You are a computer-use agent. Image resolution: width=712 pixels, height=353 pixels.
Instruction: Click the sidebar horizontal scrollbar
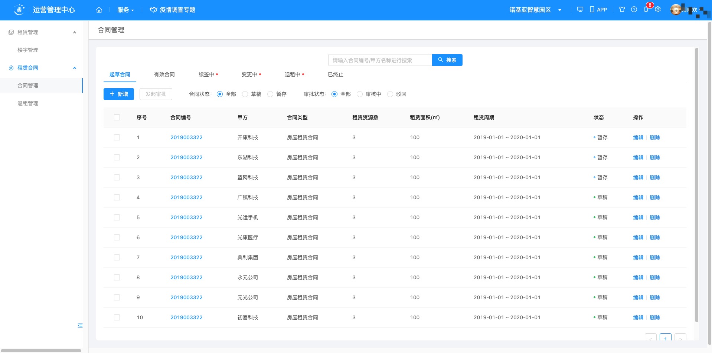(x=41, y=350)
